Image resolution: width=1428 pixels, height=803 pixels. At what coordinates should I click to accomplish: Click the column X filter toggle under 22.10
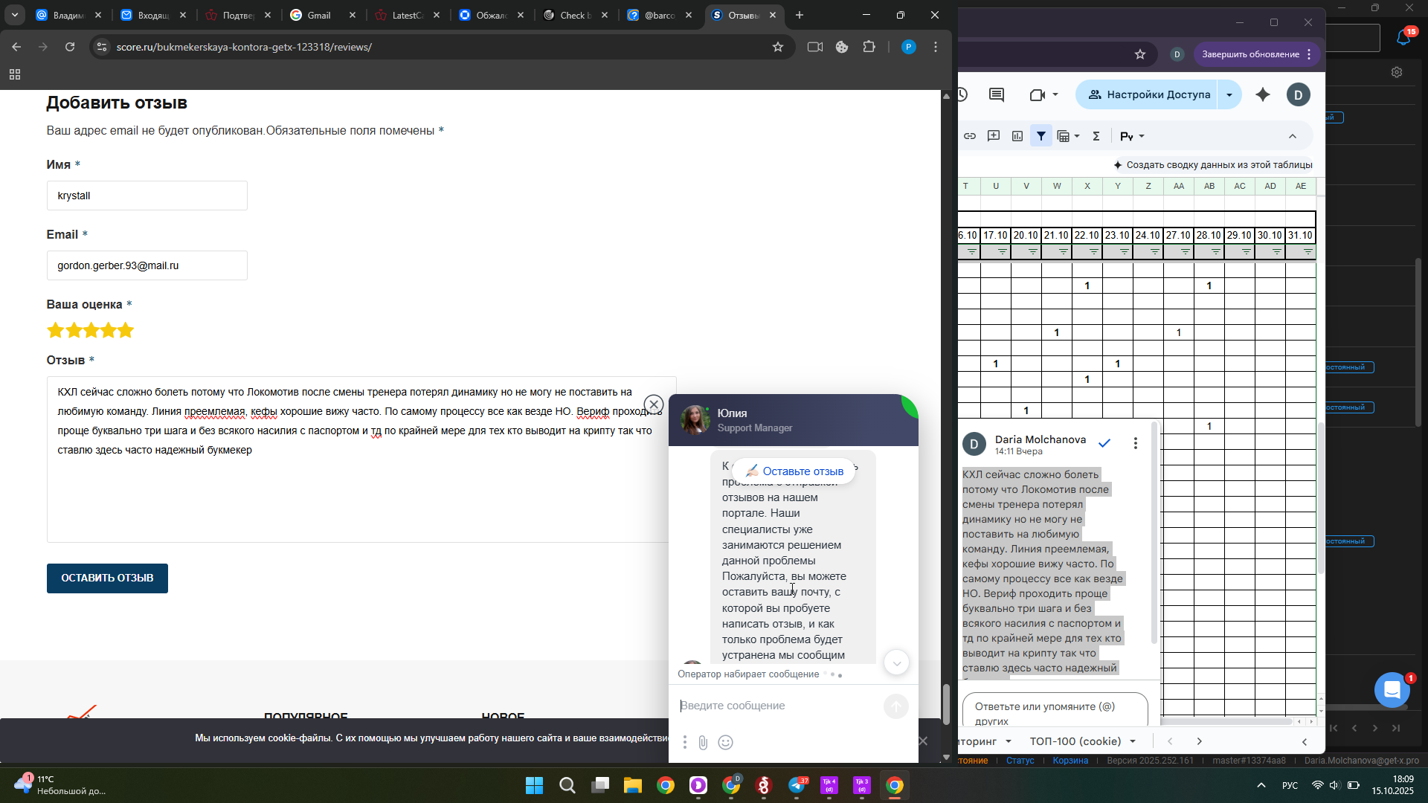[x=1093, y=252]
